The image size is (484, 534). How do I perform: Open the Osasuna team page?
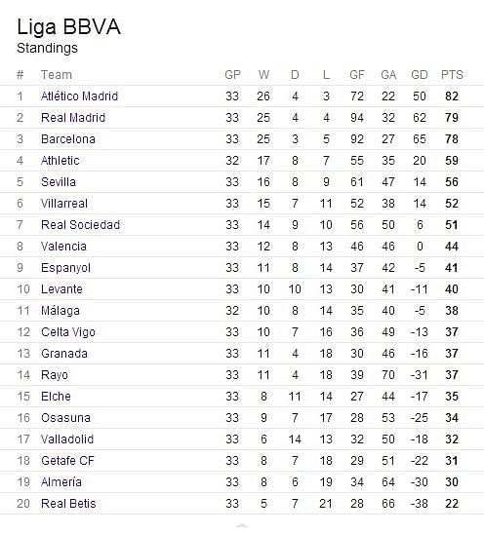click(65, 418)
